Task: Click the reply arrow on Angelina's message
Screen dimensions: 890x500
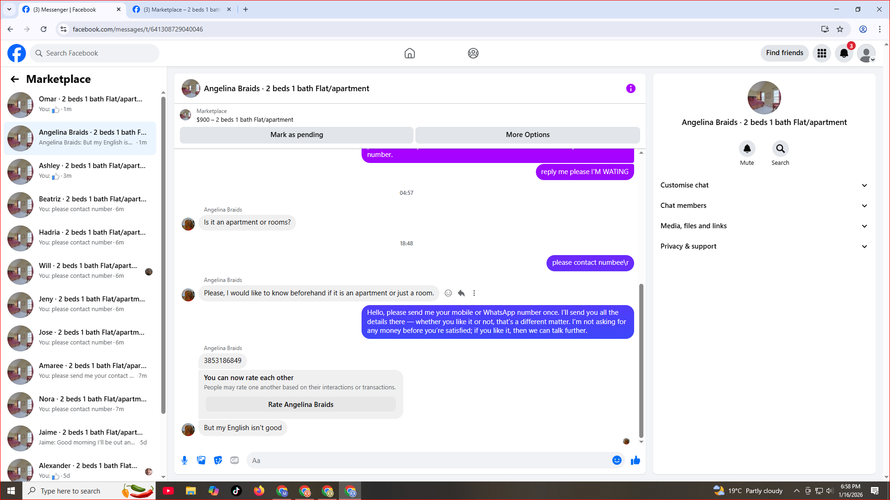Action: pyautogui.click(x=461, y=293)
